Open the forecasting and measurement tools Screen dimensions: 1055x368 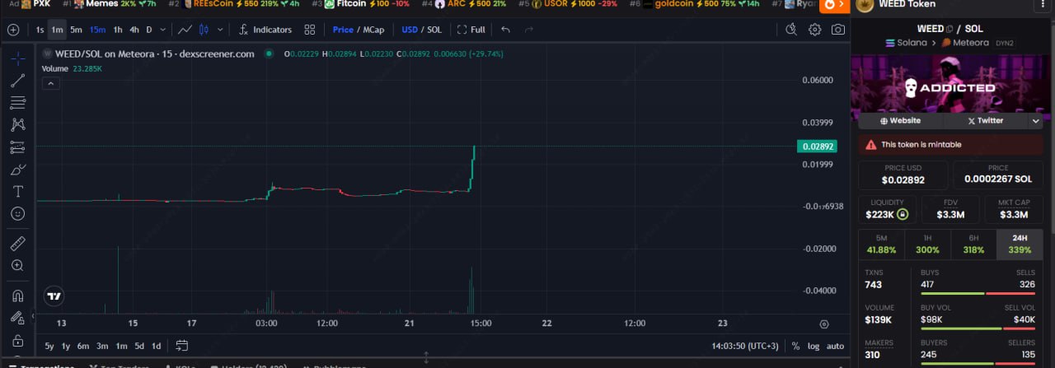pos(17,147)
